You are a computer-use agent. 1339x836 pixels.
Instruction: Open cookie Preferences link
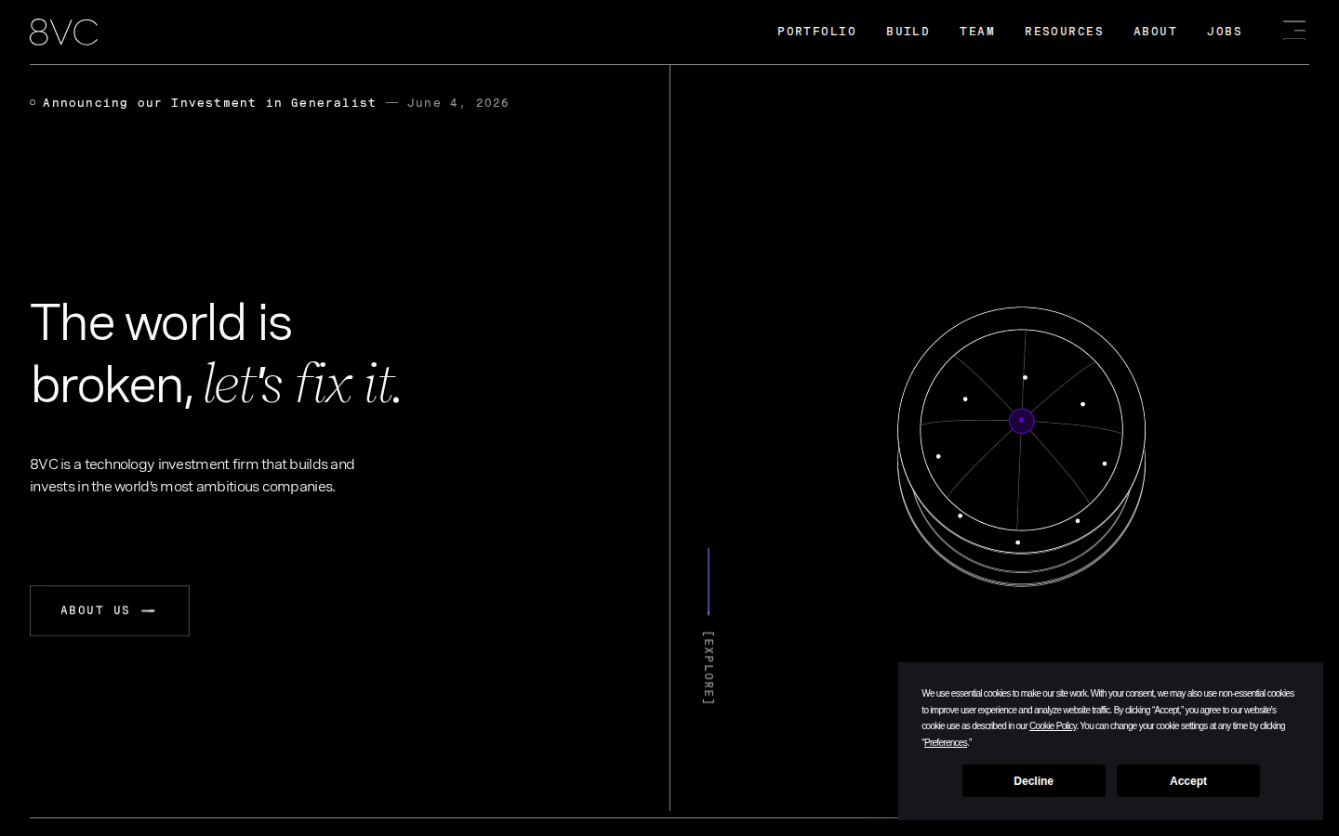click(946, 743)
